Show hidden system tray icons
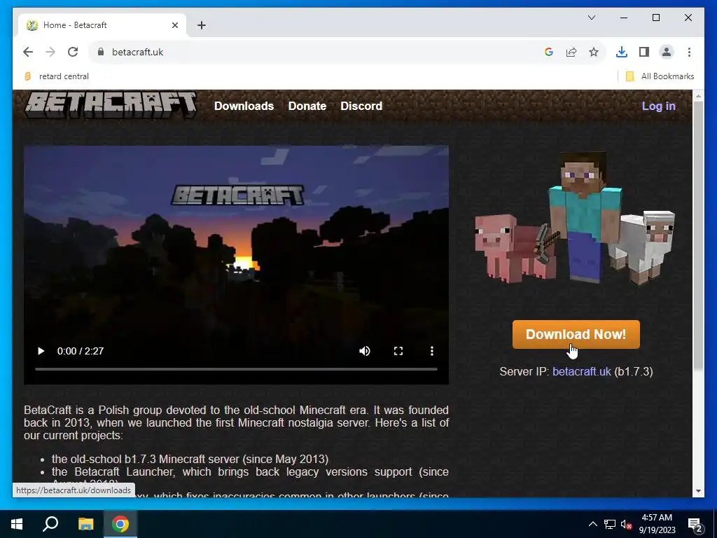 [x=592, y=524]
